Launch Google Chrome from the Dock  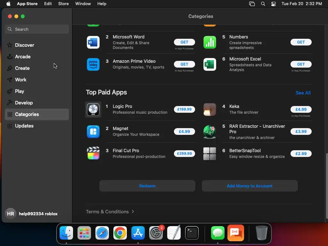120,233
